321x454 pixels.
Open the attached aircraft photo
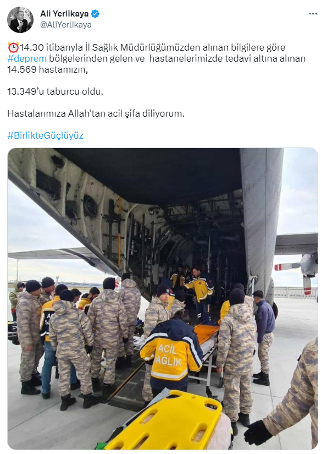(x=163, y=298)
